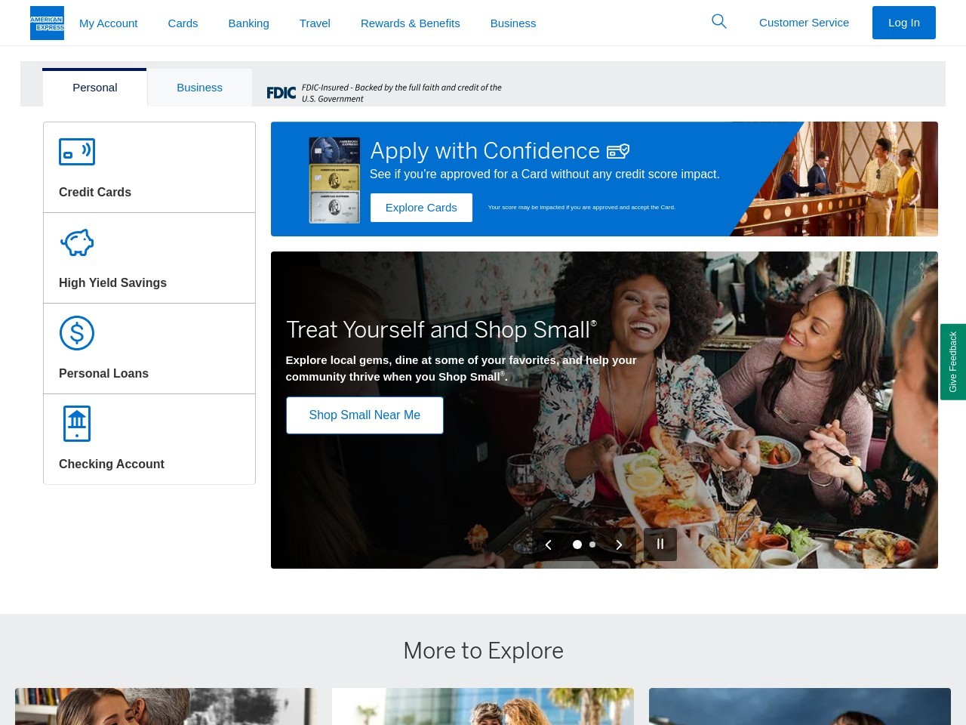The width and height of the screenshot is (966, 725).
Task: Click the Log In button
Action: 903,23
